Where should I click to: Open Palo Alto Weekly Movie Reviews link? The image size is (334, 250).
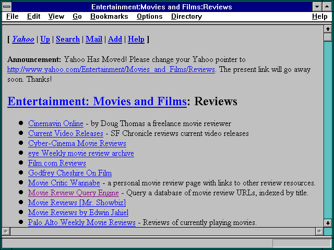82,222
